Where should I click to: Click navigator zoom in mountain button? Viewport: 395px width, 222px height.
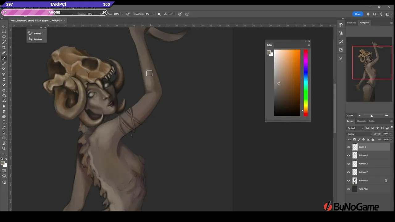click(386, 116)
